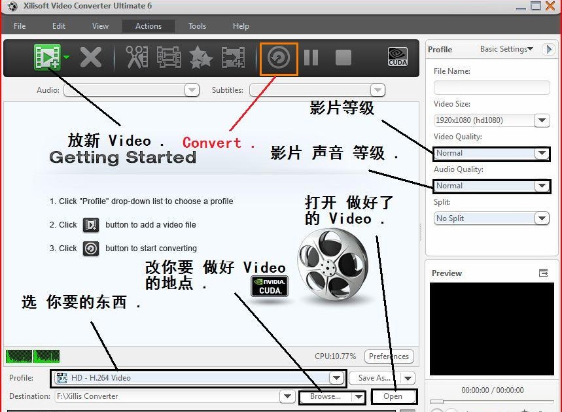Open the Subtitles dropdown

[378, 90]
